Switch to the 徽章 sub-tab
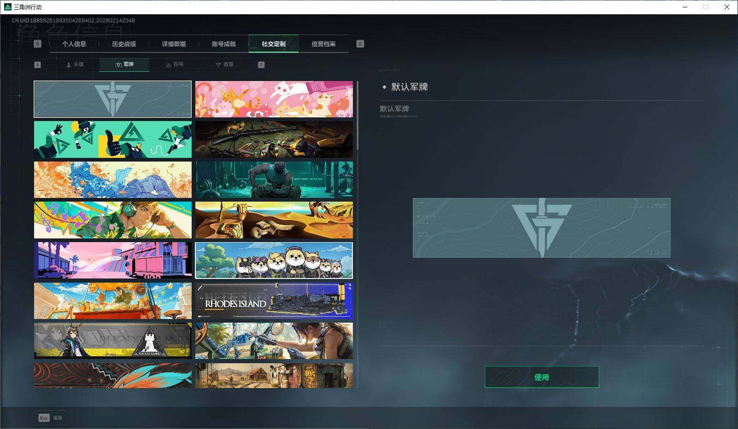 tap(224, 65)
